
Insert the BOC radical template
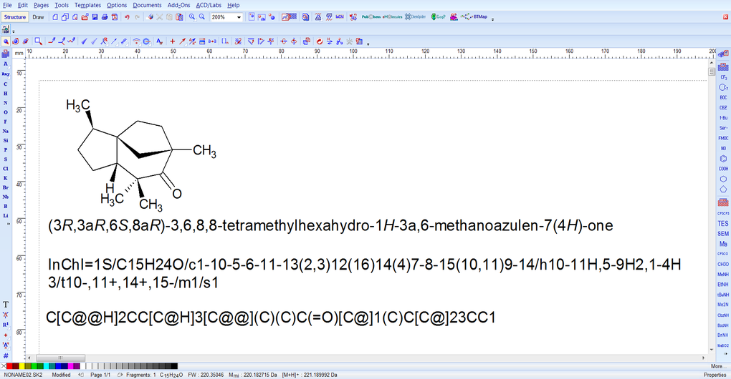(x=723, y=98)
